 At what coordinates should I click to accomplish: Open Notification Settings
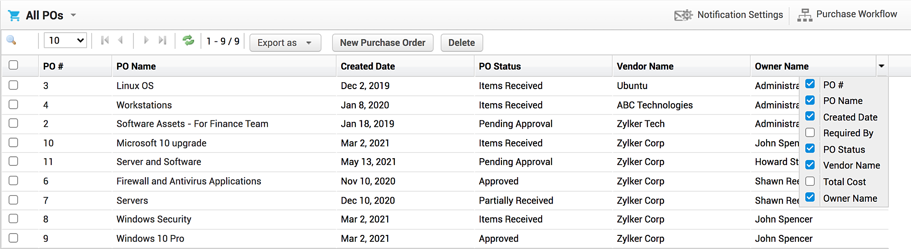[x=729, y=15]
